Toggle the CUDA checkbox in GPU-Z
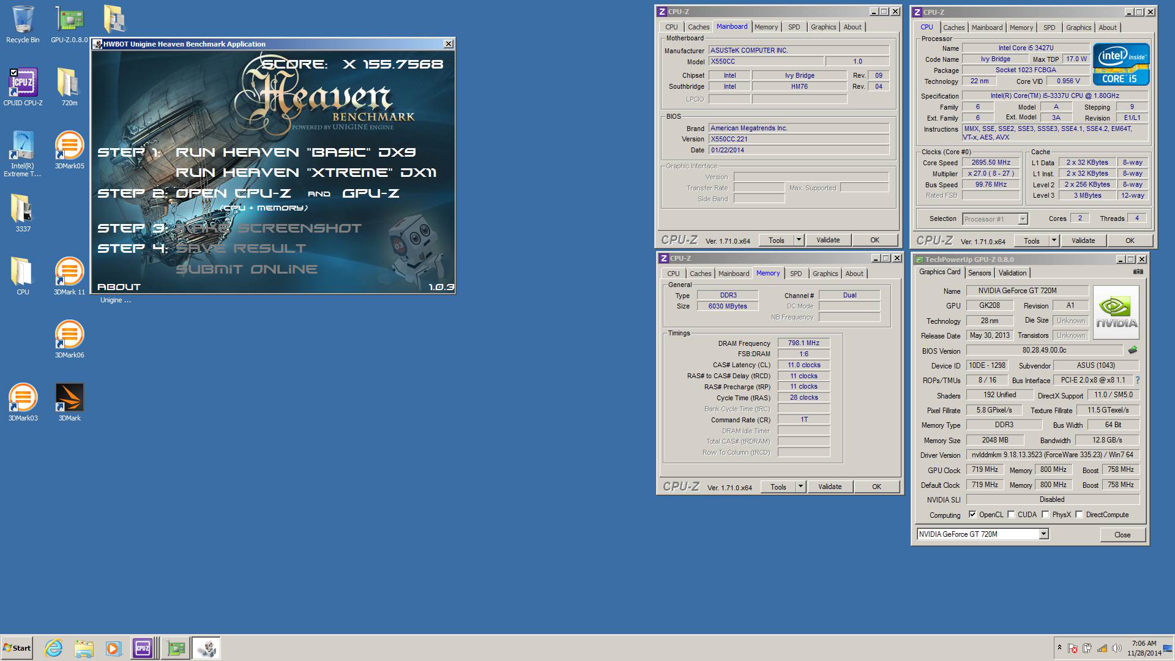Screen dimensions: 1175x661 click(1011, 514)
